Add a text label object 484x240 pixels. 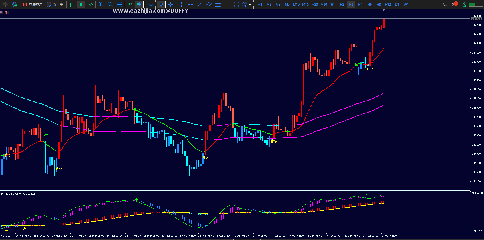click(227, 4)
